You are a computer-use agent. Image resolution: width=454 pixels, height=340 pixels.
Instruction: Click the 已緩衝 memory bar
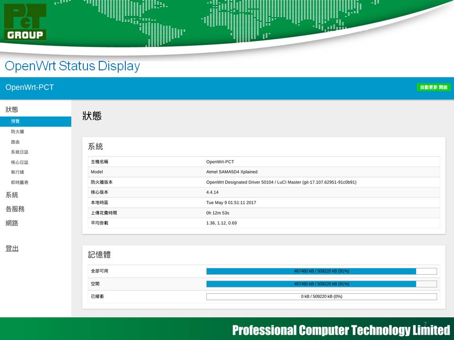tap(322, 297)
